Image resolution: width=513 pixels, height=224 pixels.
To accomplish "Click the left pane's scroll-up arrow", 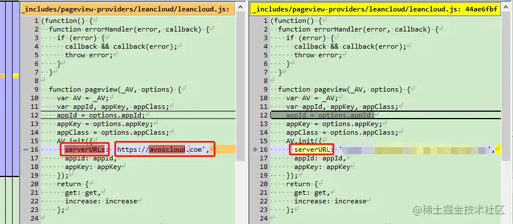I will pyautogui.click(x=241, y=8).
